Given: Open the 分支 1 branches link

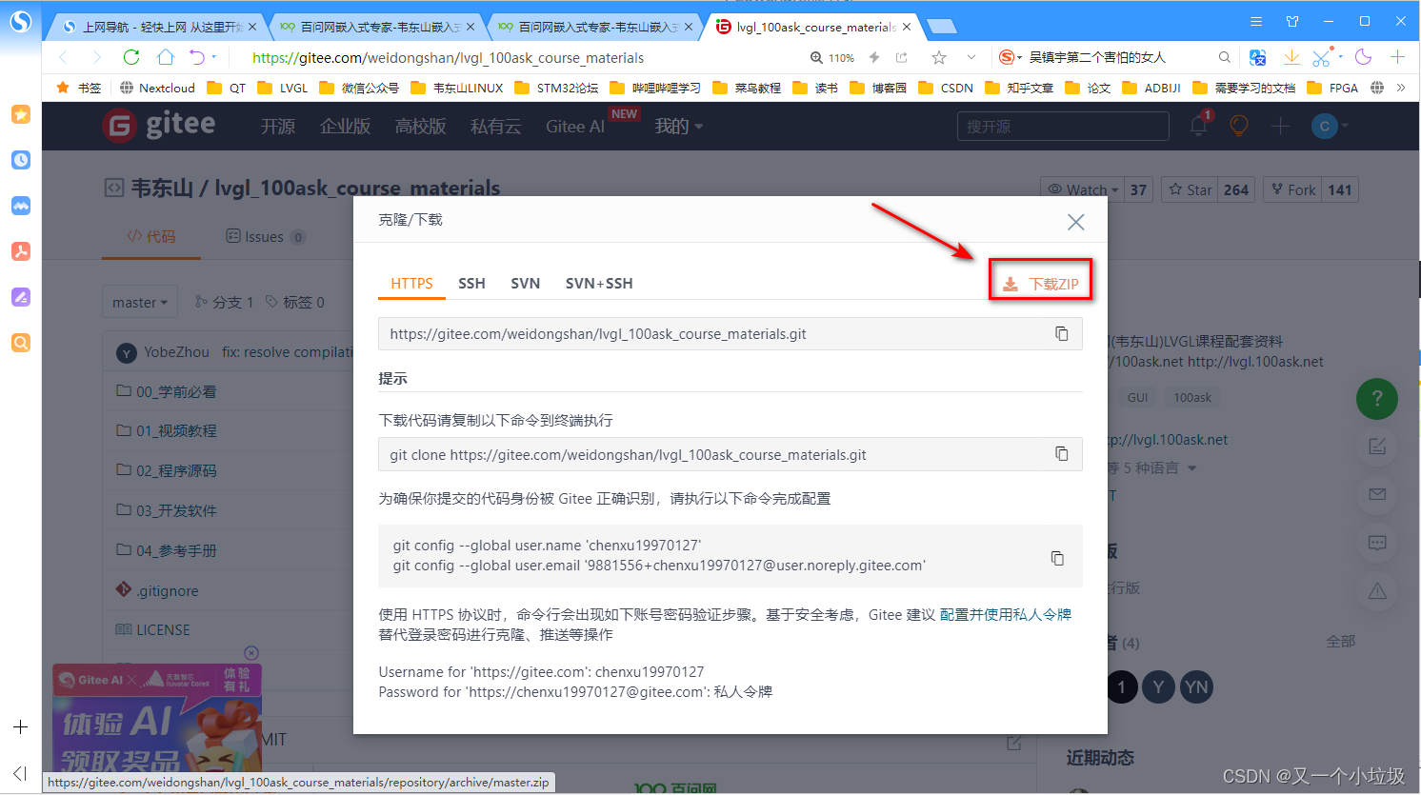Looking at the screenshot, I should coord(224,302).
